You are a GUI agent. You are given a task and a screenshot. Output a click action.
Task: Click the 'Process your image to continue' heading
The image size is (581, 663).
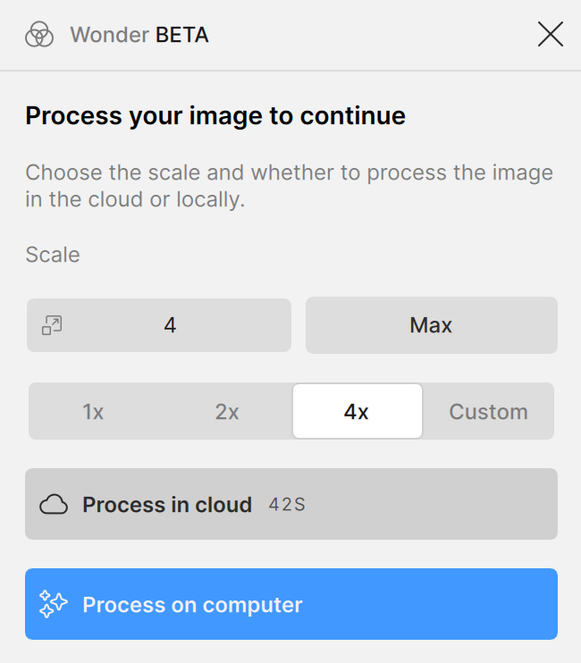coord(215,115)
